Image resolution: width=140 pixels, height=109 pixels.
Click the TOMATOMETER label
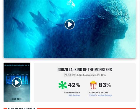(72, 93)
